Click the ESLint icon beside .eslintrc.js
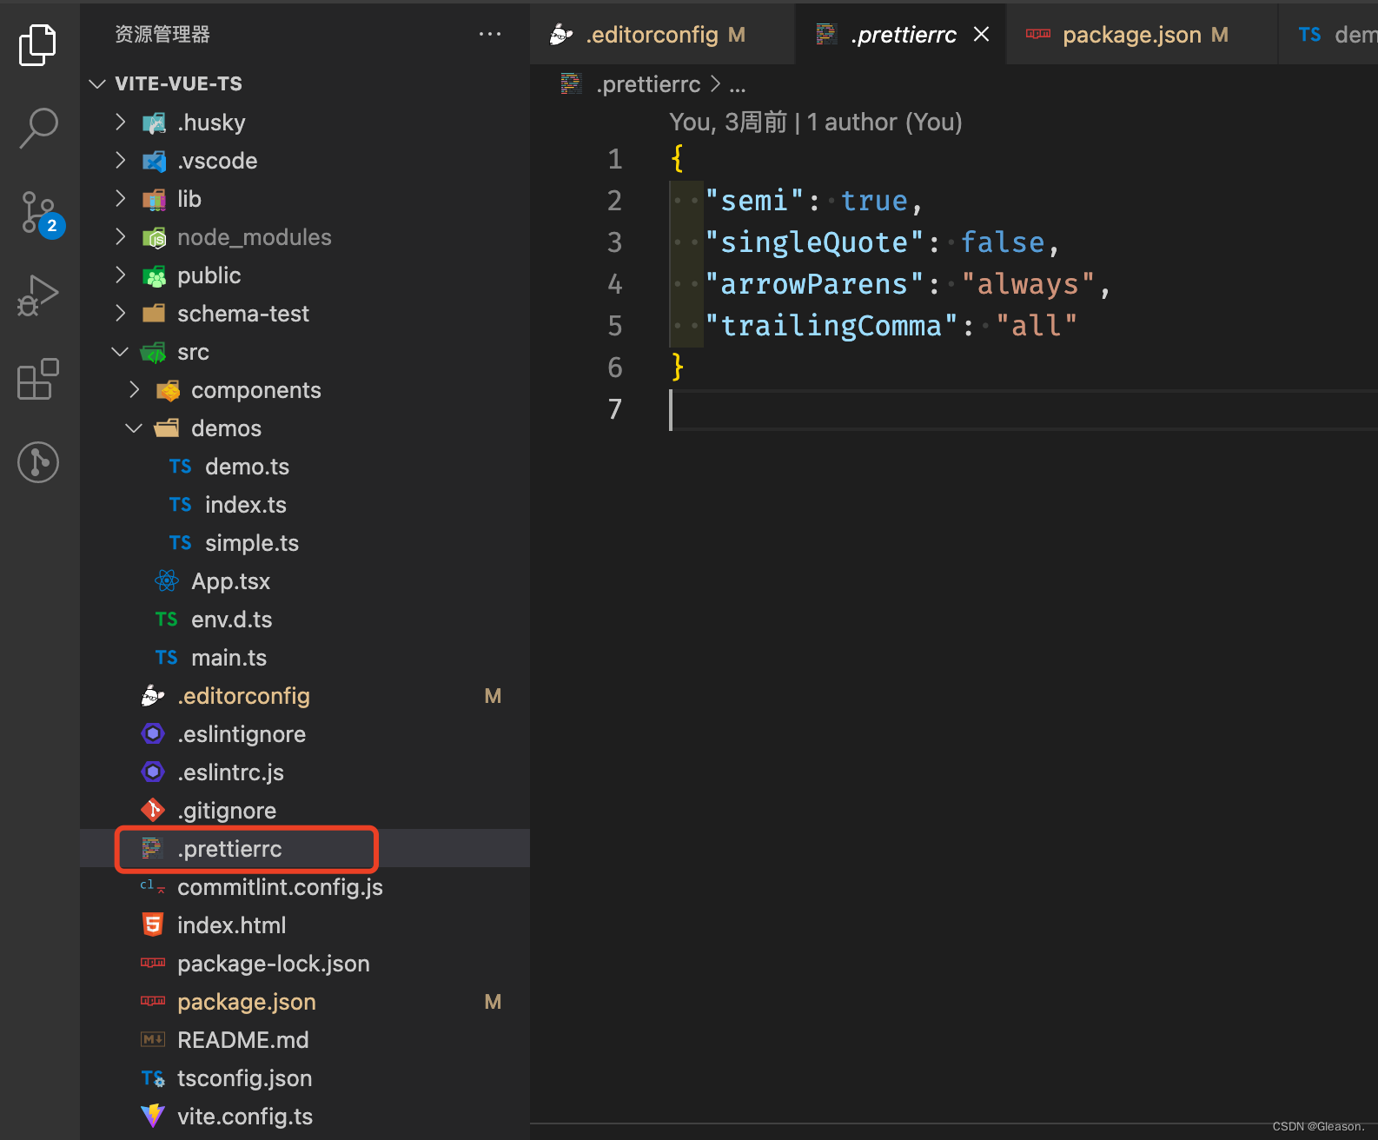 tap(153, 772)
